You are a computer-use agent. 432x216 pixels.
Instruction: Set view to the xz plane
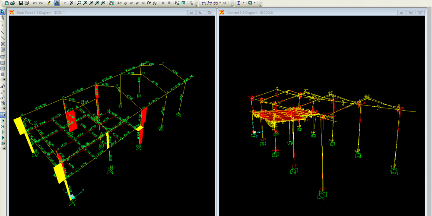[131, 3]
